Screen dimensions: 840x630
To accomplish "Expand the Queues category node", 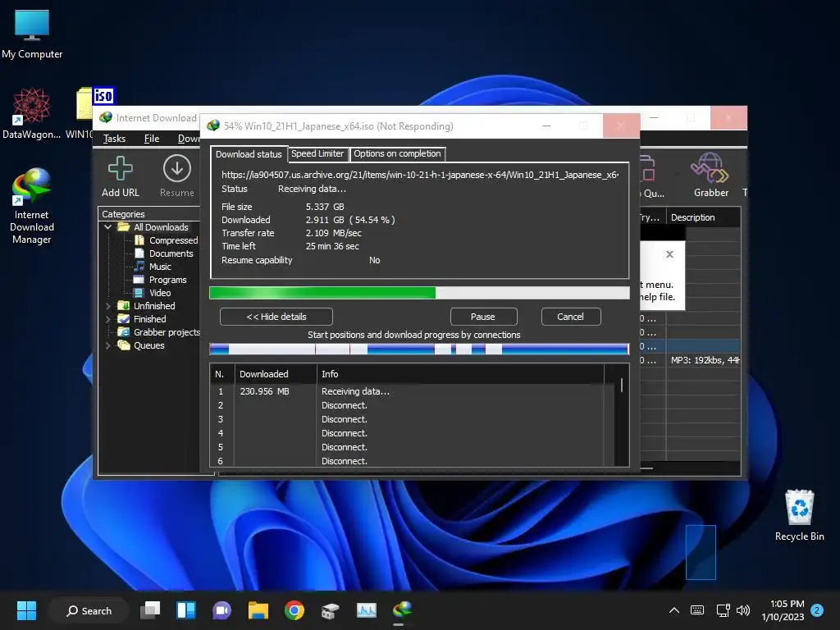I will pos(108,345).
